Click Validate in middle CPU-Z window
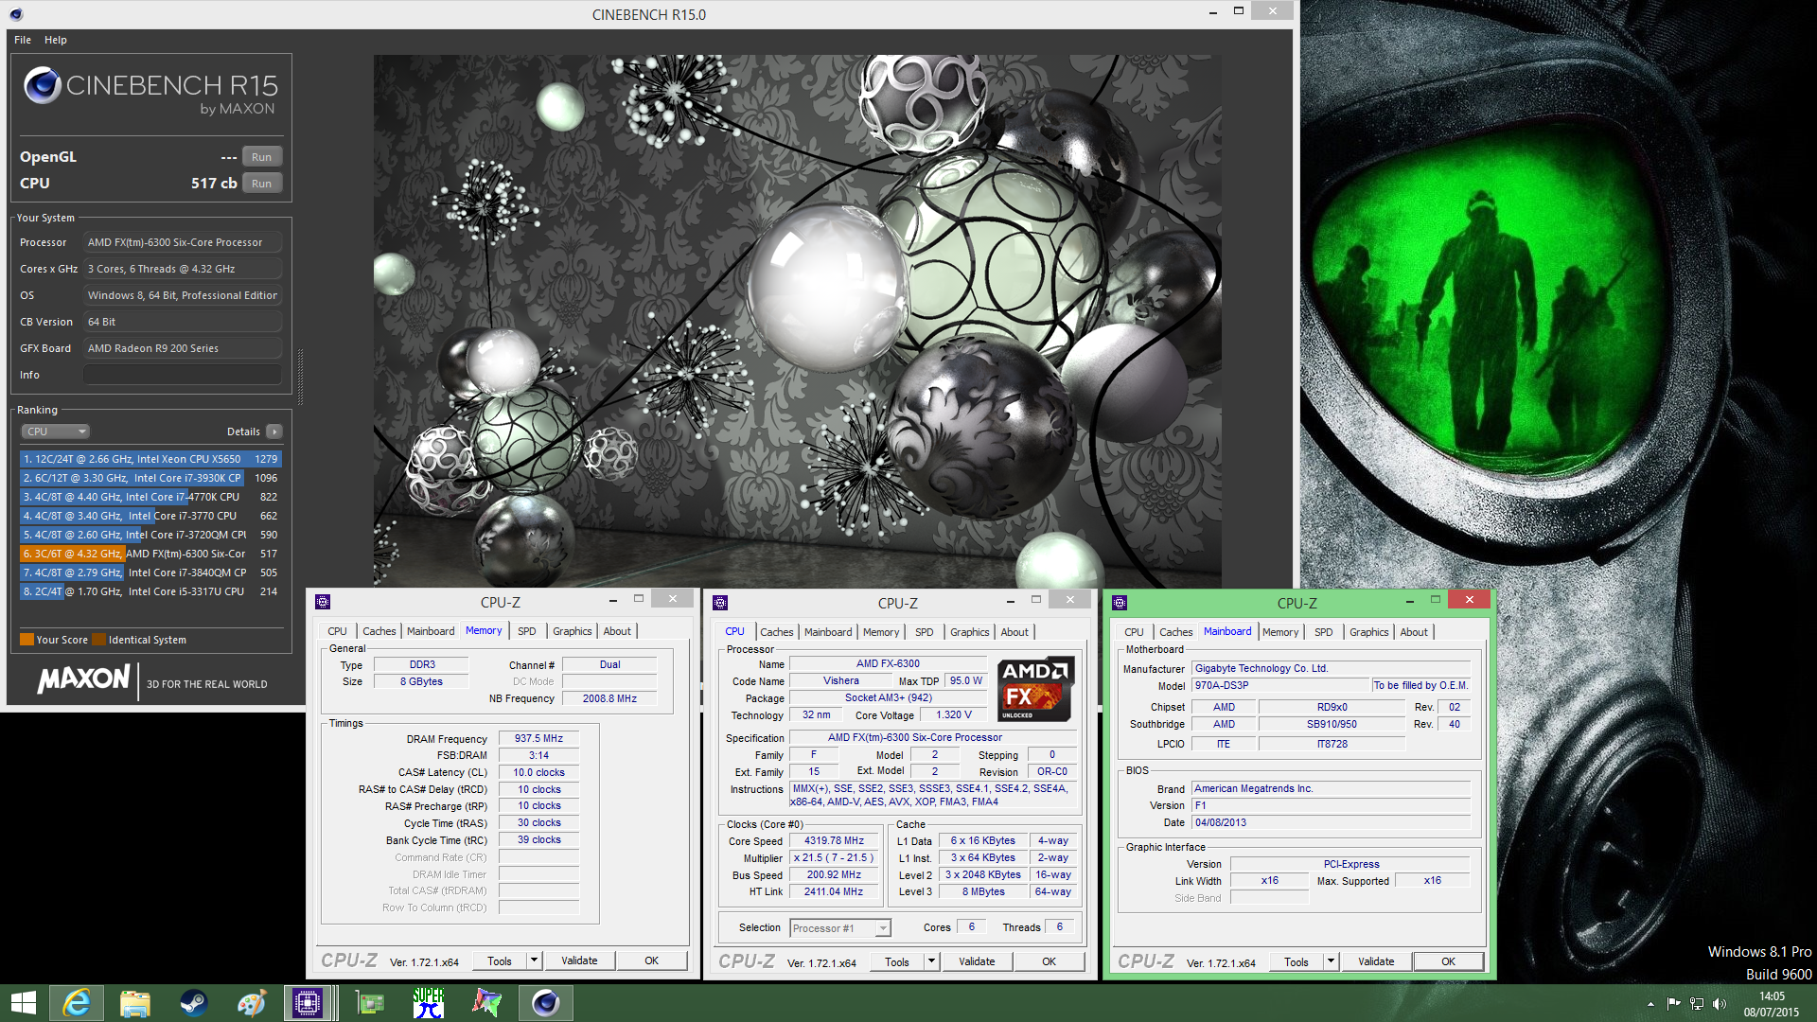The width and height of the screenshot is (1817, 1022). tap(977, 961)
